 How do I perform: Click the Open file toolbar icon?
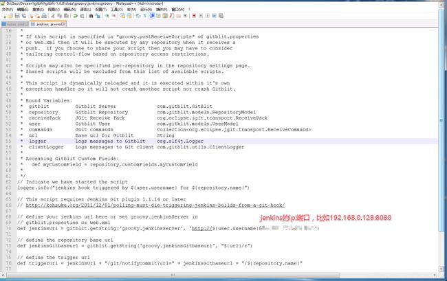point(10,16)
